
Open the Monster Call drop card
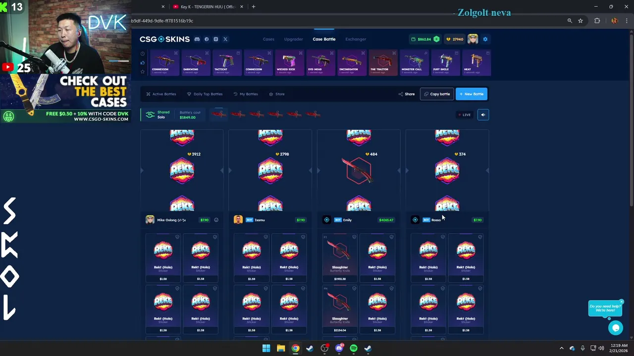[414, 63]
